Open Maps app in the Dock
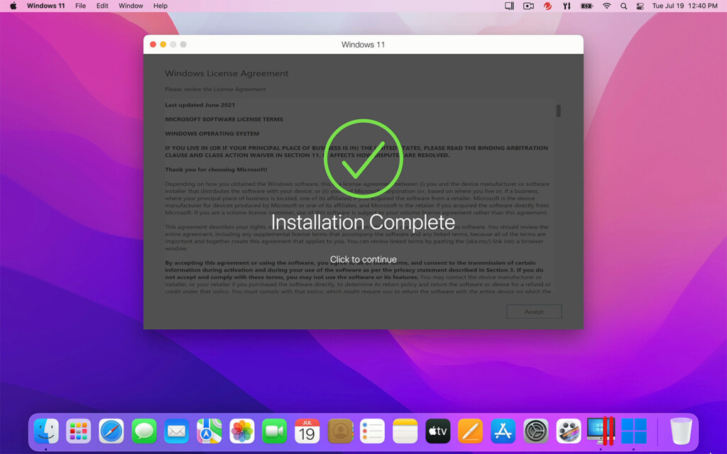Viewport: 727px width, 454px height. point(209,431)
